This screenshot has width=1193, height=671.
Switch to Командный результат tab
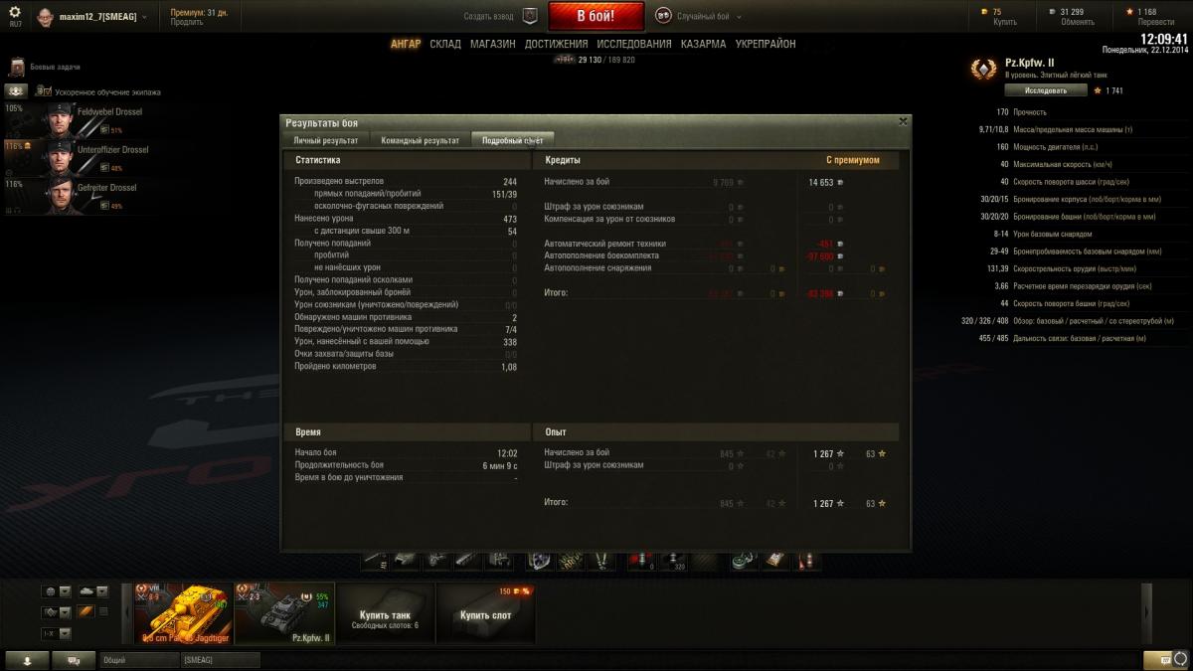(x=421, y=140)
